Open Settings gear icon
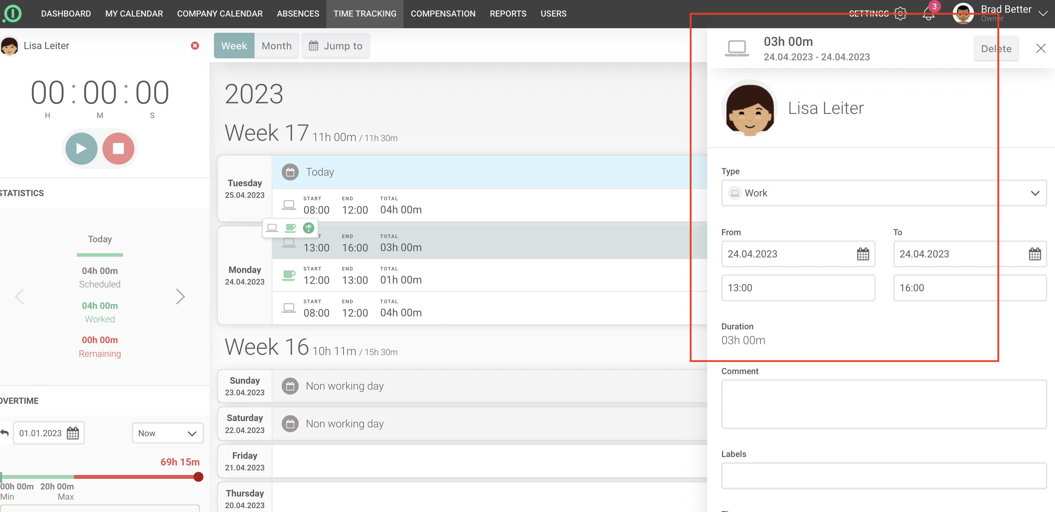1055x512 pixels. pyautogui.click(x=900, y=13)
